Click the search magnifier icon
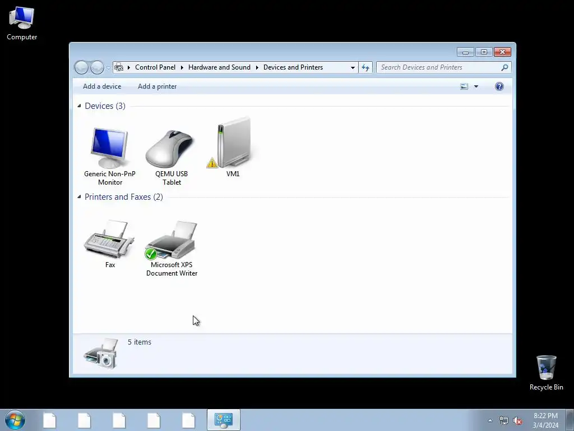The width and height of the screenshot is (574, 431). click(505, 67)
